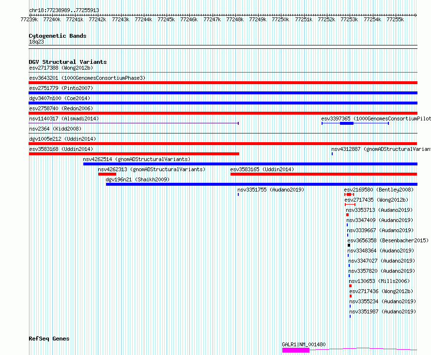Open the GALR1 NM_001480 gene label
431x355 pixels.
click(304, 344)
